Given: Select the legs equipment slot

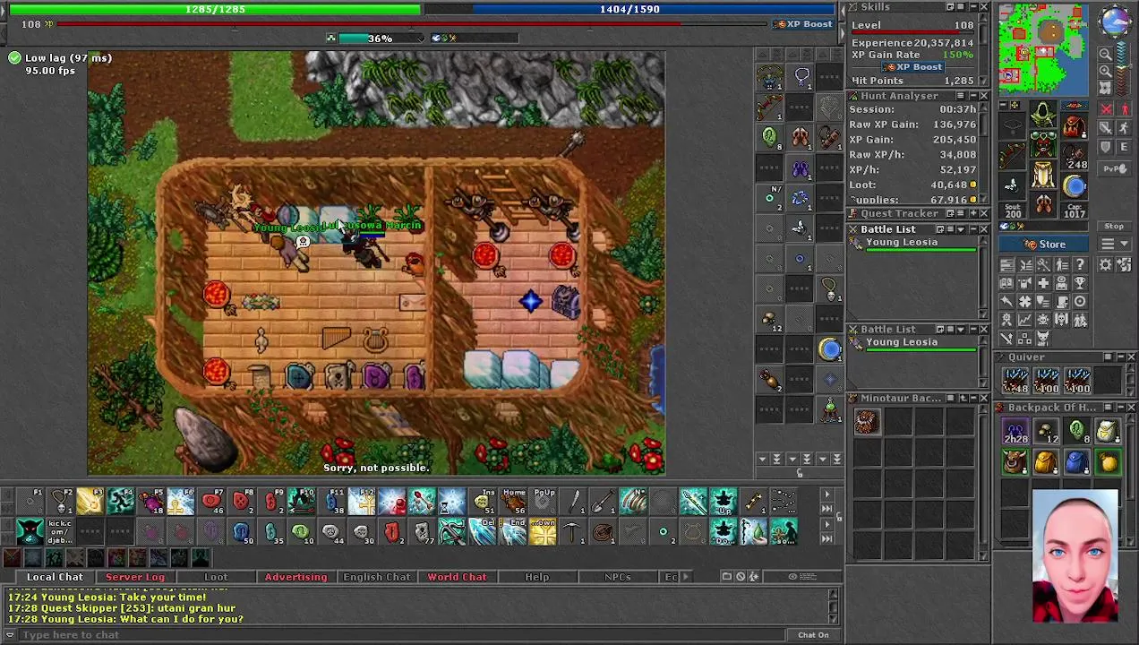Looking at the screenshot, I should click(1043, 175).
